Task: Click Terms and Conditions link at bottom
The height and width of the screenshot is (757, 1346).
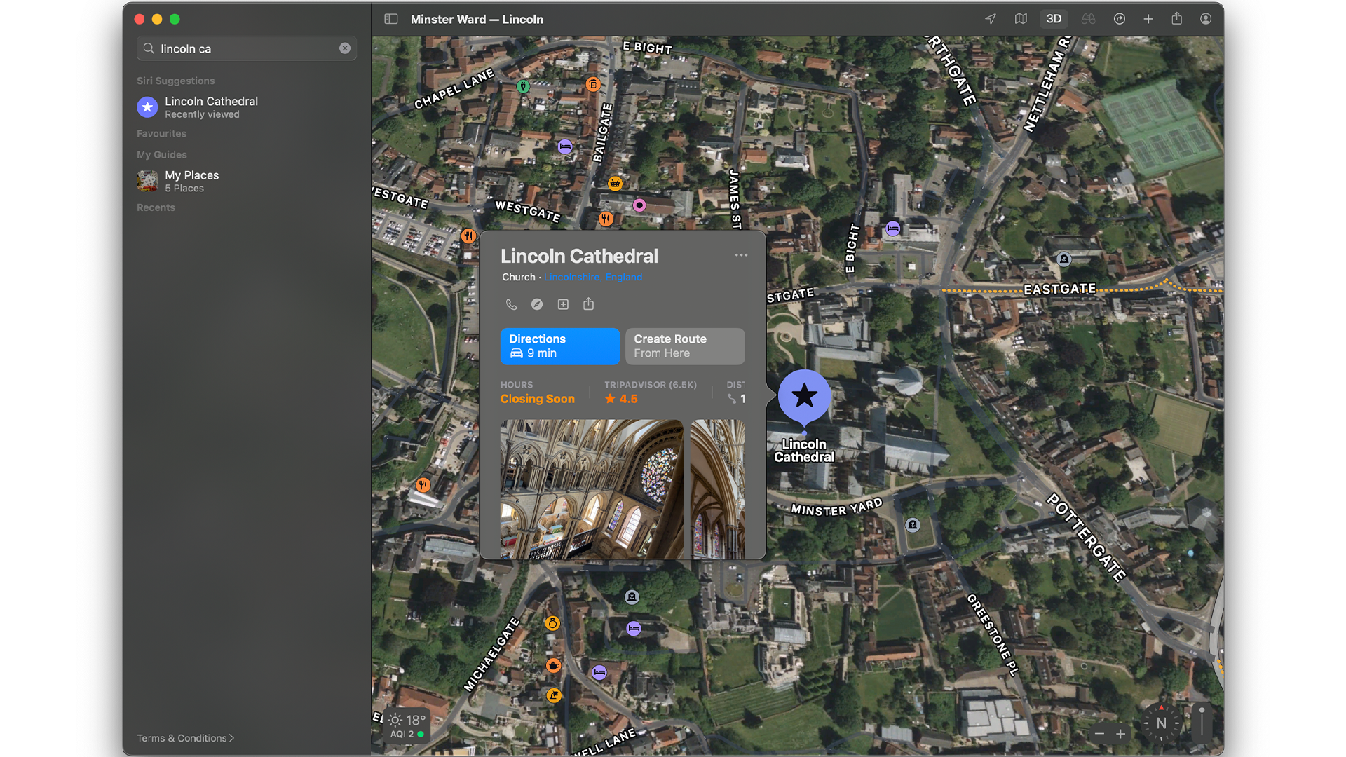Action: (182, 737)
